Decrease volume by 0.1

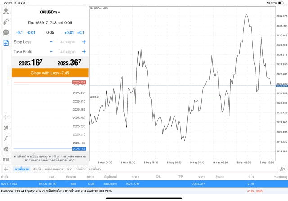19,33
